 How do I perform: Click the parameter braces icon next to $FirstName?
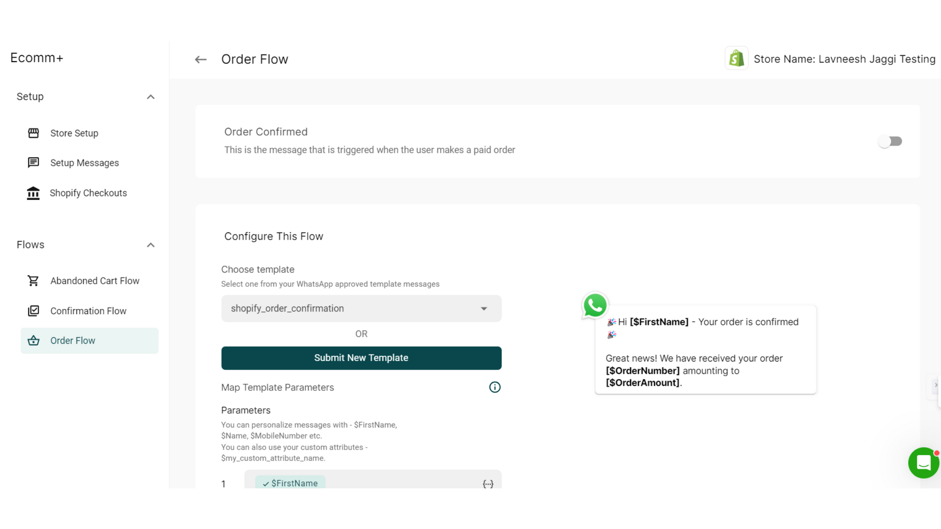click(x=488, y=483)
